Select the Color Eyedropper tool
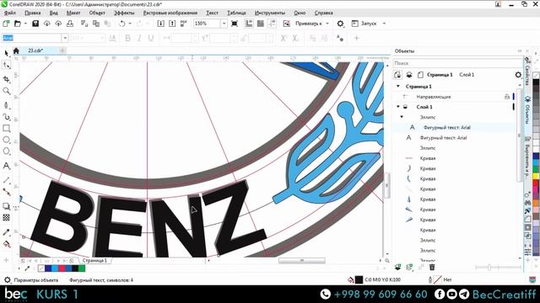Screen dimensions: 540x303 click(x=6, y=232)
